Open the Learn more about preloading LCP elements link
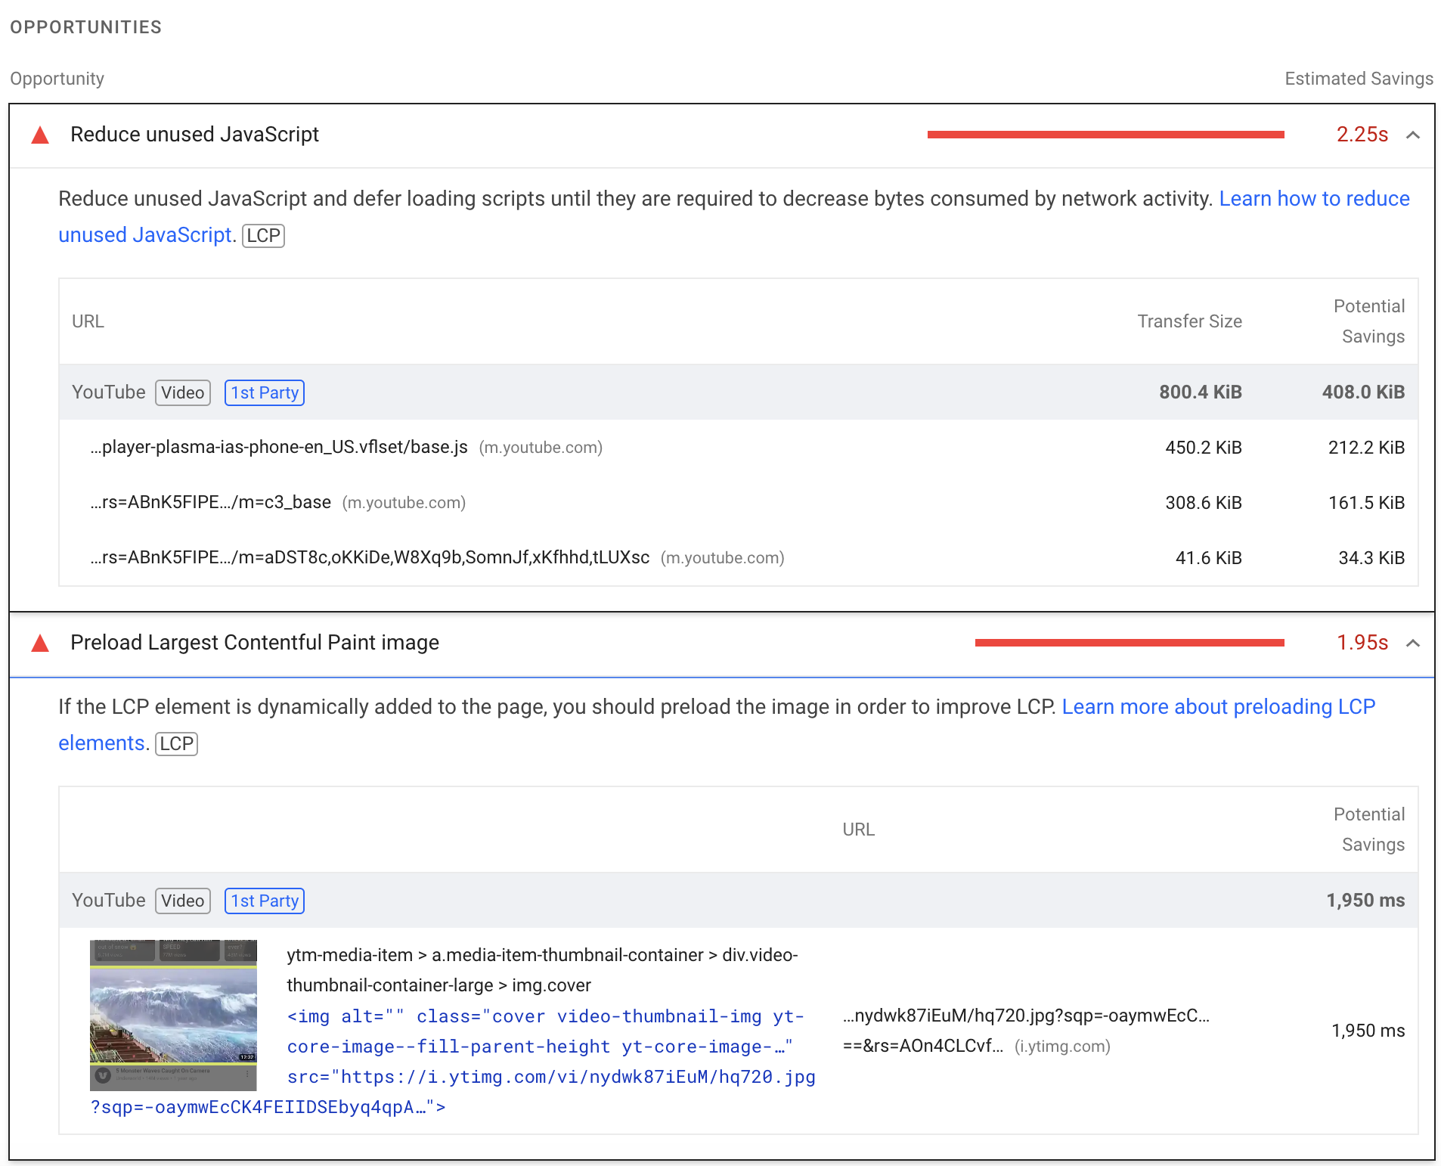The image size is (1441, 1166). pyautogui.click(x=1219, y=706)
